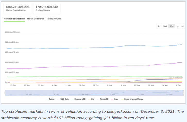This screenshot has height=122, width=187.
Task: Show all-time data with 'all' button
Action: (x=182, y=26)
